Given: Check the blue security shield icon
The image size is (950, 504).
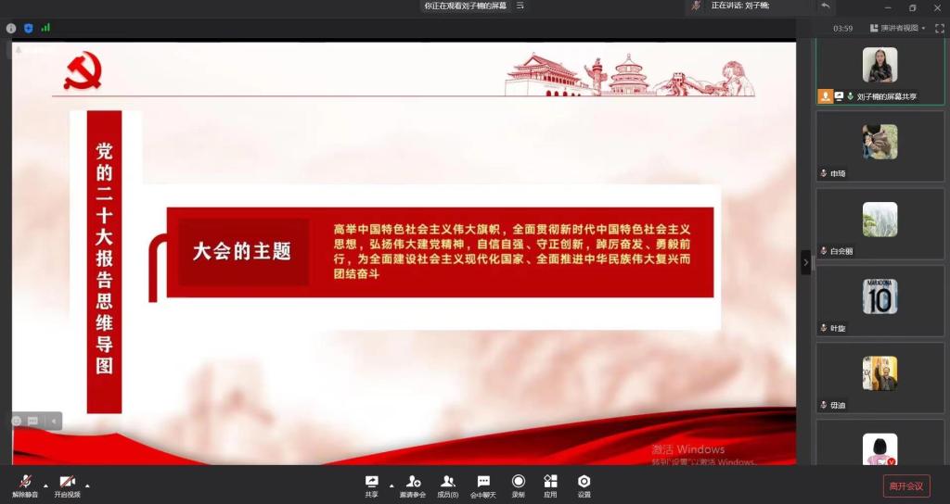Looking at the screenshot, I should click(x=29, y=28).
